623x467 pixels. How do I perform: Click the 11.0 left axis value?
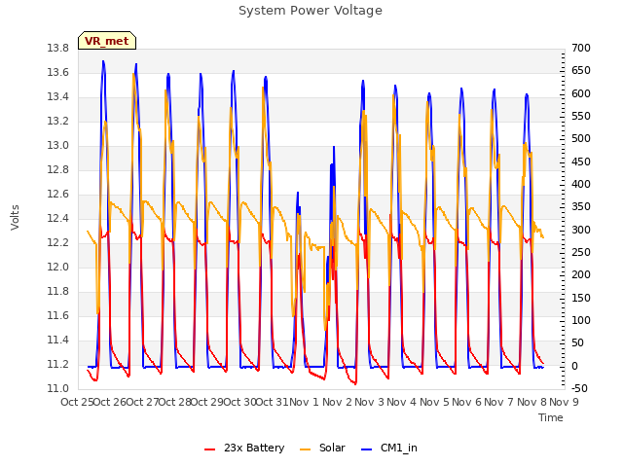point(58,389)
